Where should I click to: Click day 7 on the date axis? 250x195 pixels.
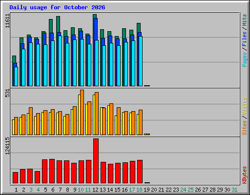(x=60, y=190)
